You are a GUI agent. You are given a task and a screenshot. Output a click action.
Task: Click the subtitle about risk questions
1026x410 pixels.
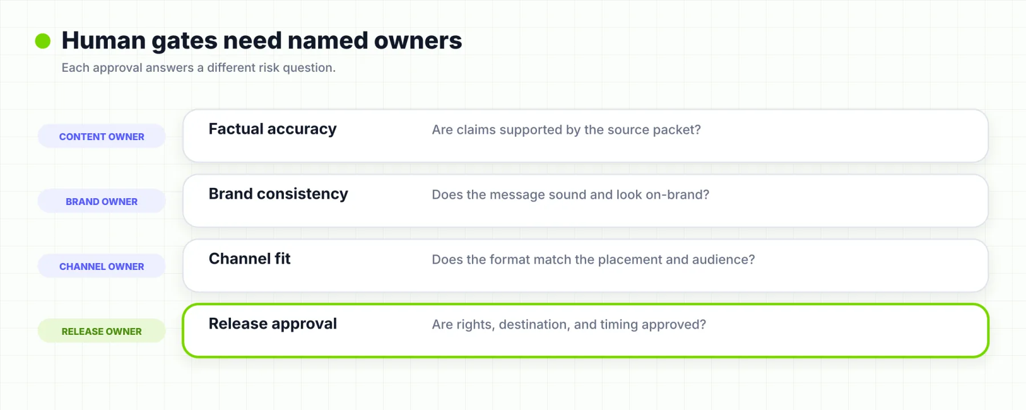pos(198,68)
